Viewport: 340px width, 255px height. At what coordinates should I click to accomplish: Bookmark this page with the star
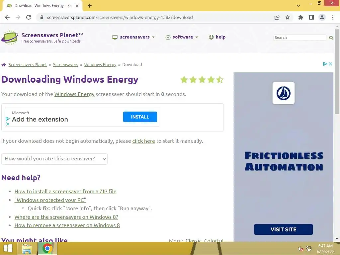coord(288,17)
